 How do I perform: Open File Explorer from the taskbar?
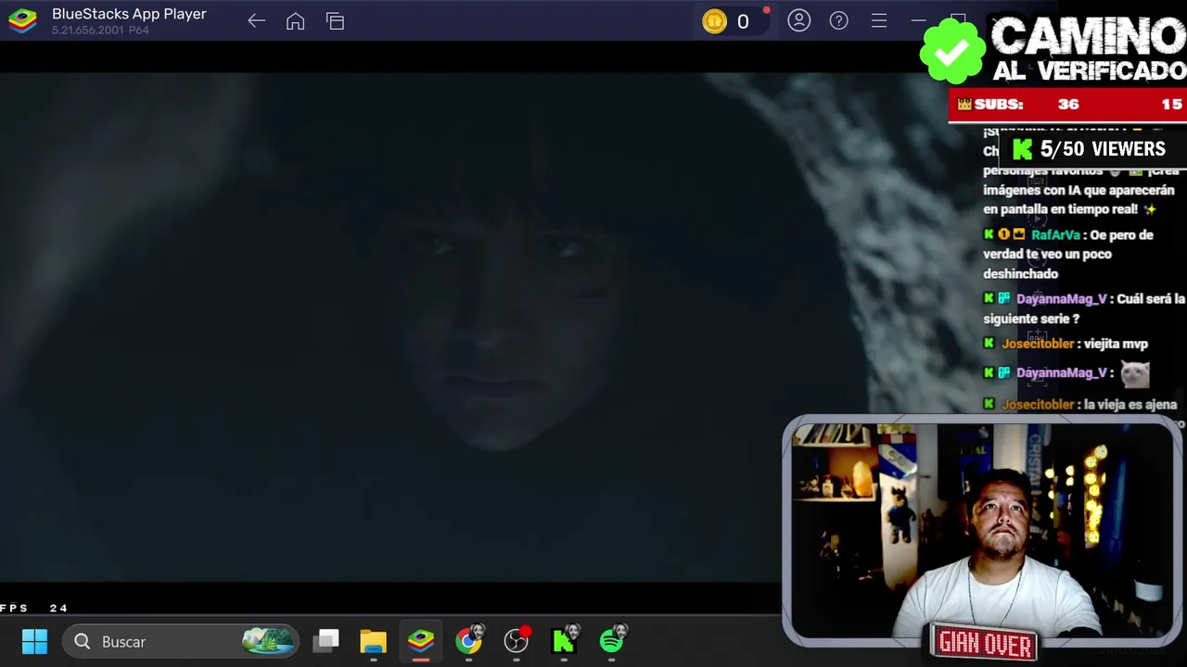click(x=374, y=641)
